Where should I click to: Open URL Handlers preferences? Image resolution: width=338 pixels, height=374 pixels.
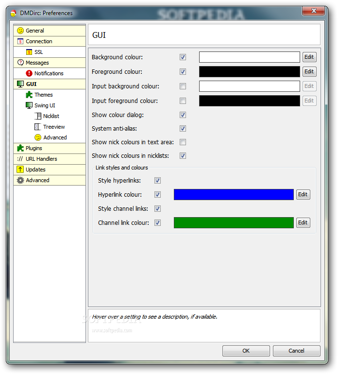point(50,159)
